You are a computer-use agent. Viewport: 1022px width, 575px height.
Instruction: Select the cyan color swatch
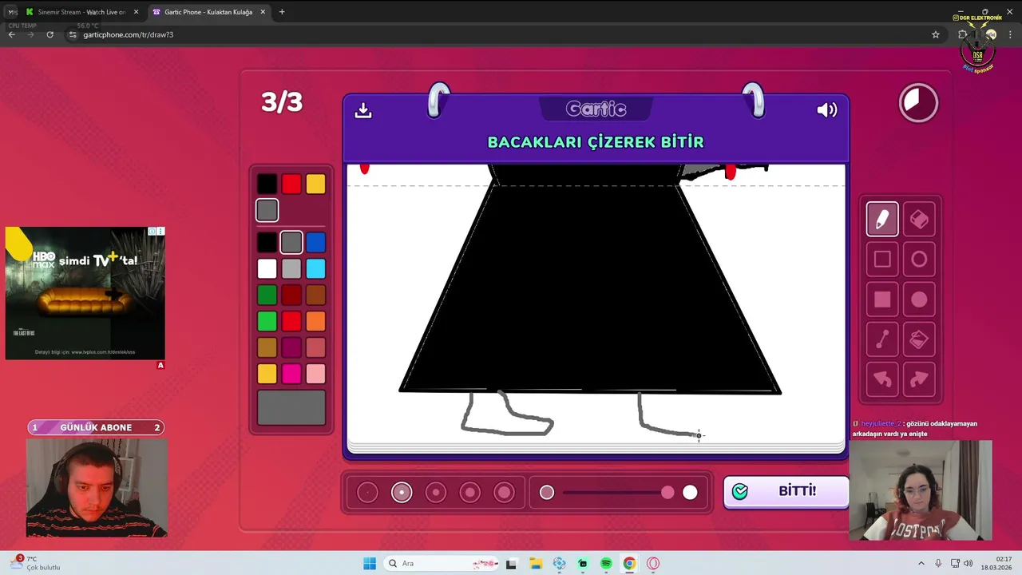click(315, 268)
